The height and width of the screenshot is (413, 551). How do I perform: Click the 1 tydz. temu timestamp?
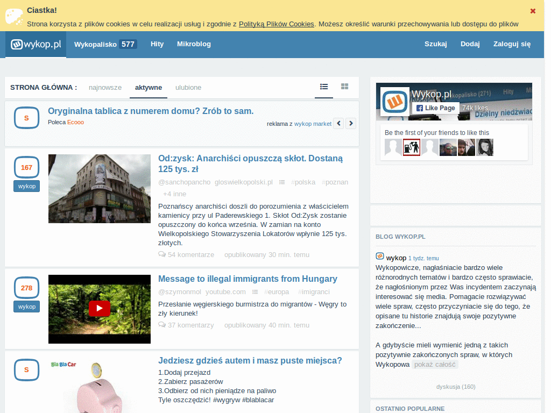pyautogui.click(x=423, y=258)
